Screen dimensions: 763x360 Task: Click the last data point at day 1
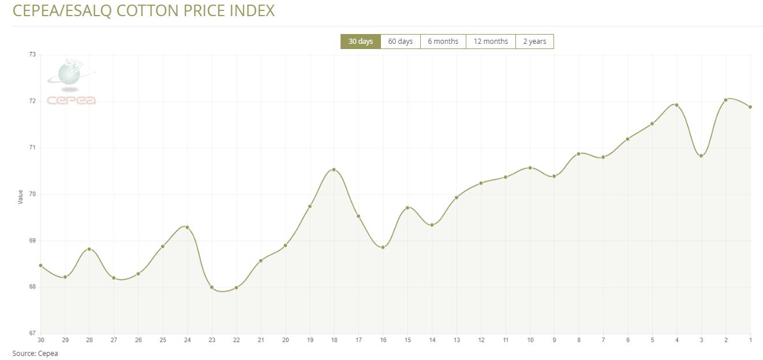(x=750, y=107)
